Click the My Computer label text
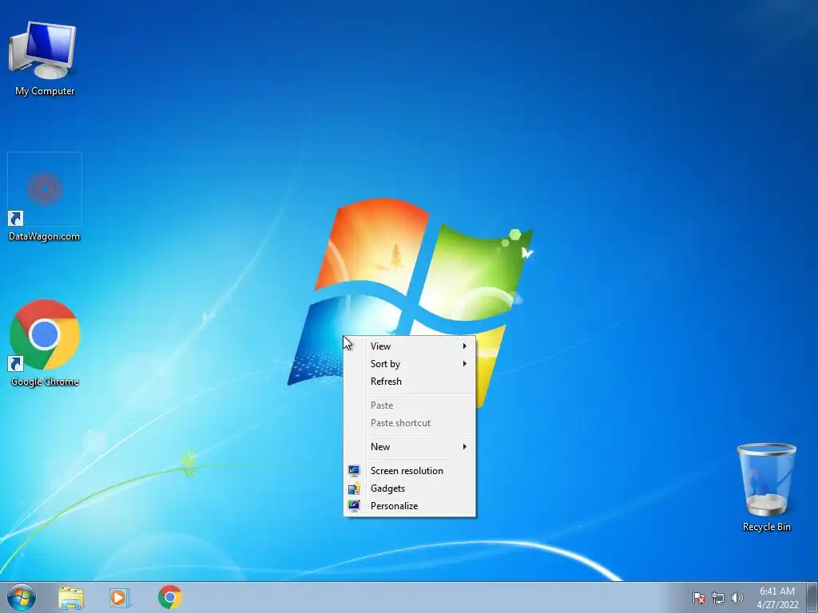 pos(45,91)
